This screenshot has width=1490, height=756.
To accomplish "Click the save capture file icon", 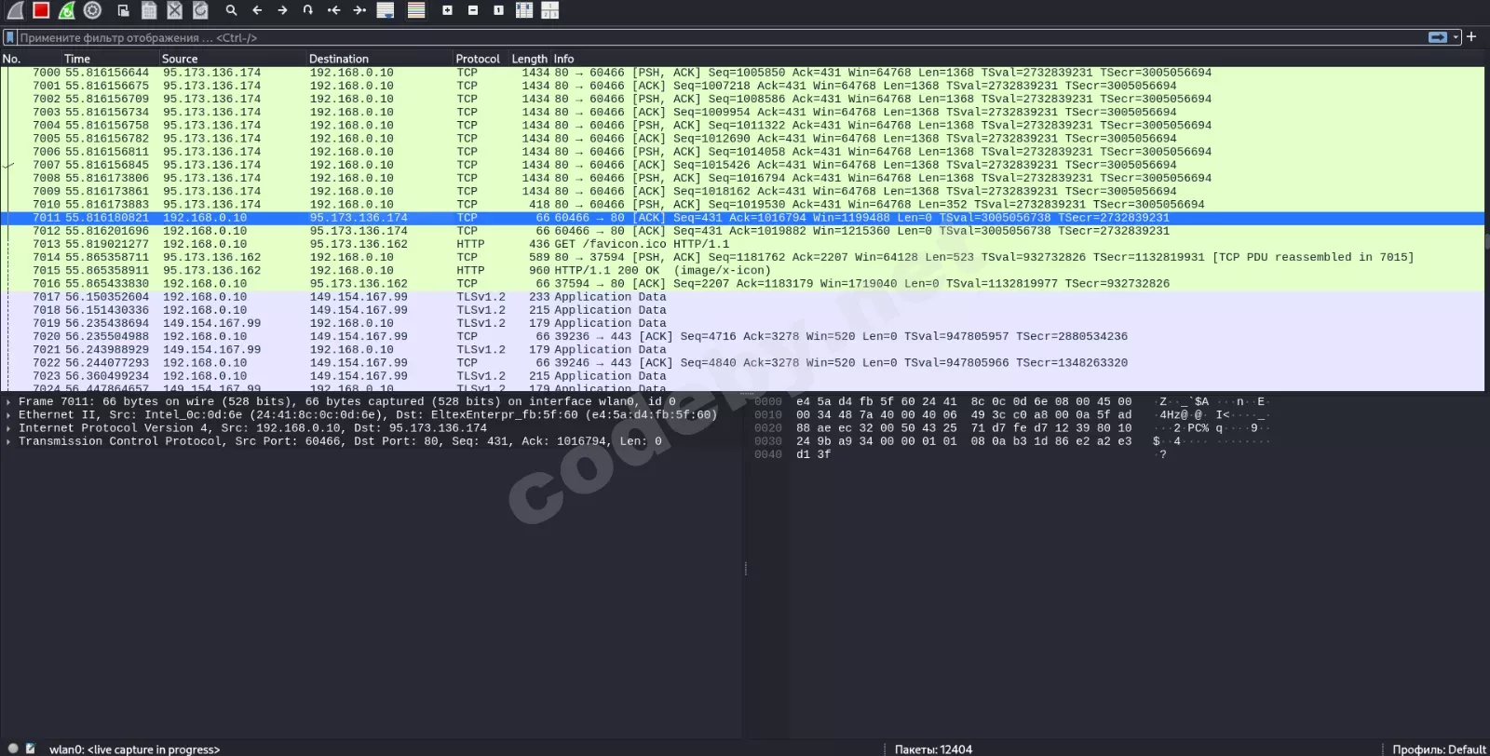I will pos(149,10).
